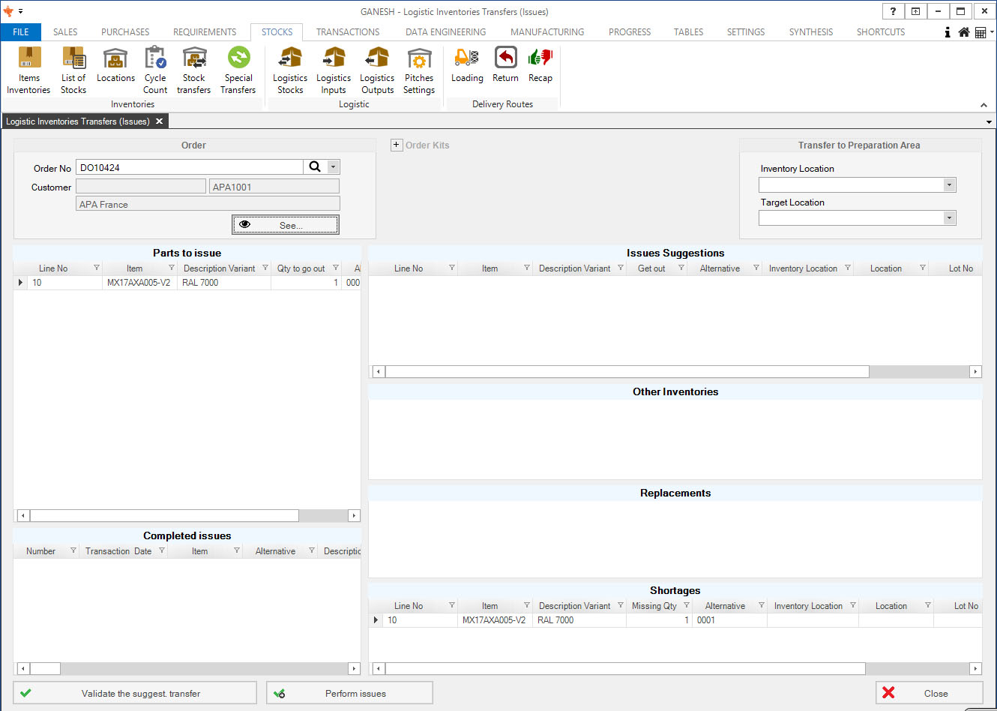997x711 pixels.
Task: Search the order with the magnifier icon
Action: [x=315, y=167]
